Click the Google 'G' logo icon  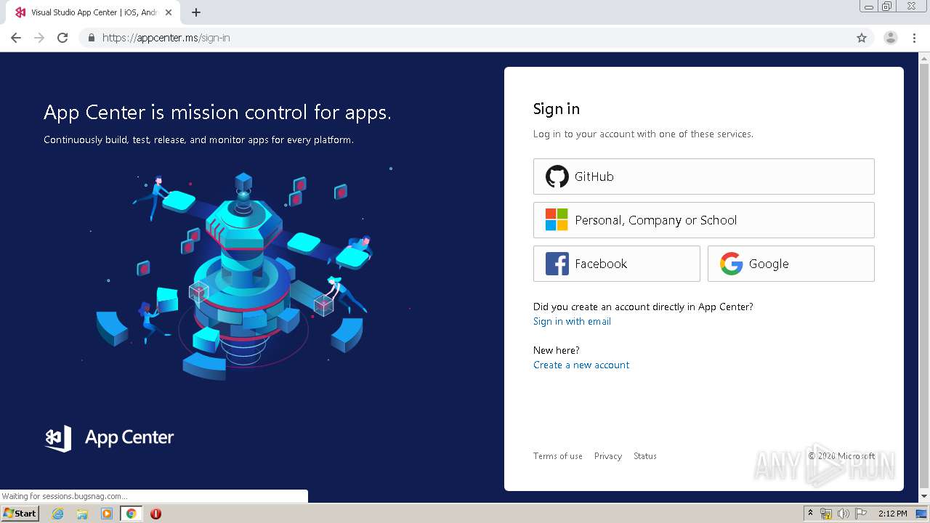731,264
